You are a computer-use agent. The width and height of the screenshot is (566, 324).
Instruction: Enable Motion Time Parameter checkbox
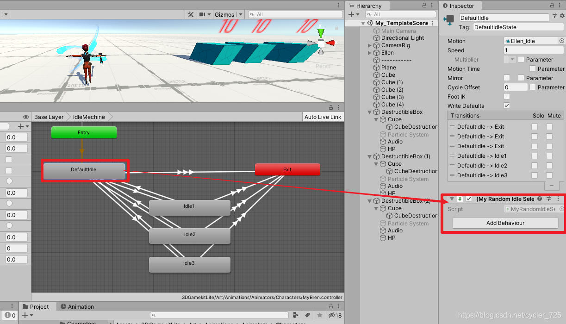(x=533, y=69)
